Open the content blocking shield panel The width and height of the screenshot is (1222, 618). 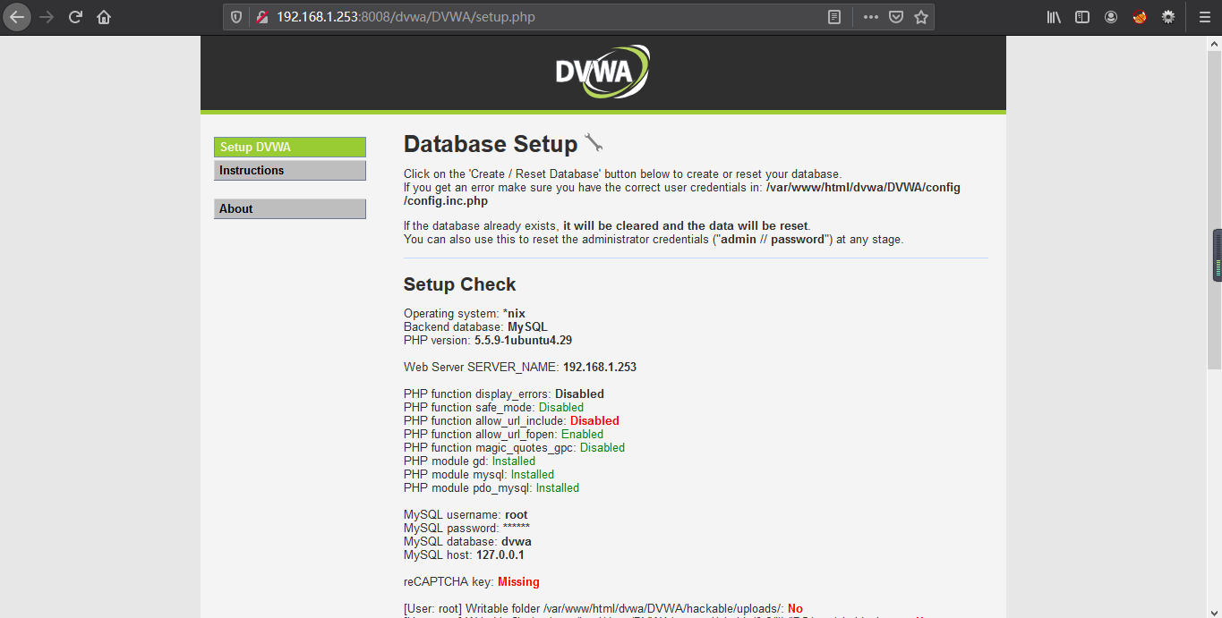point(235,16)
